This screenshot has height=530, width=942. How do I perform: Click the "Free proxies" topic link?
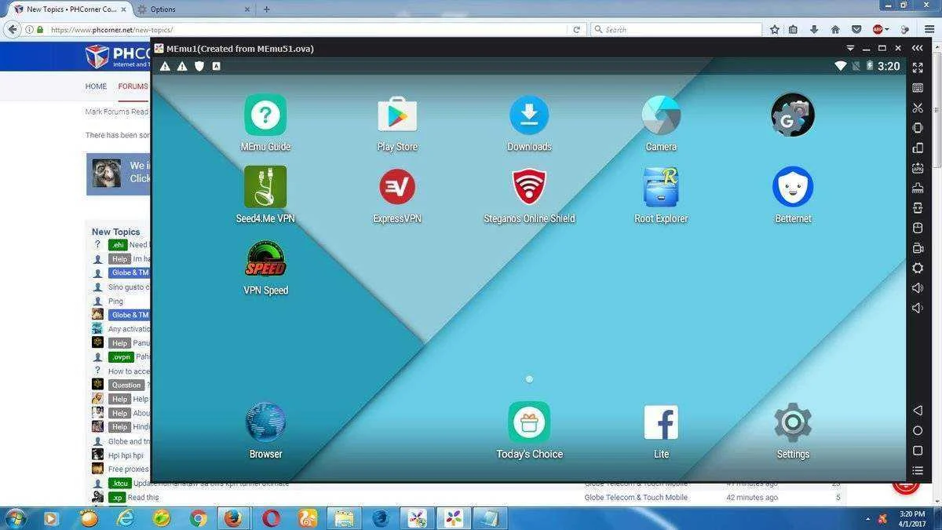128,469
